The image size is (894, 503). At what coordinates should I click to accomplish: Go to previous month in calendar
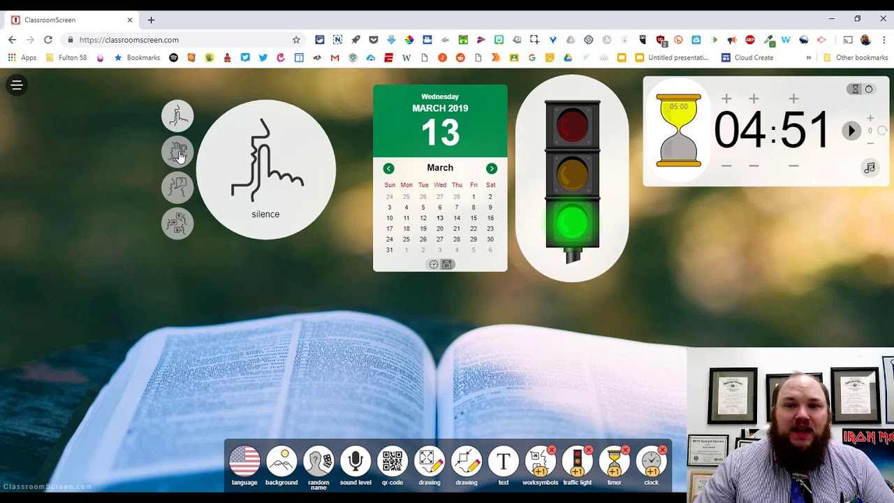388,168
